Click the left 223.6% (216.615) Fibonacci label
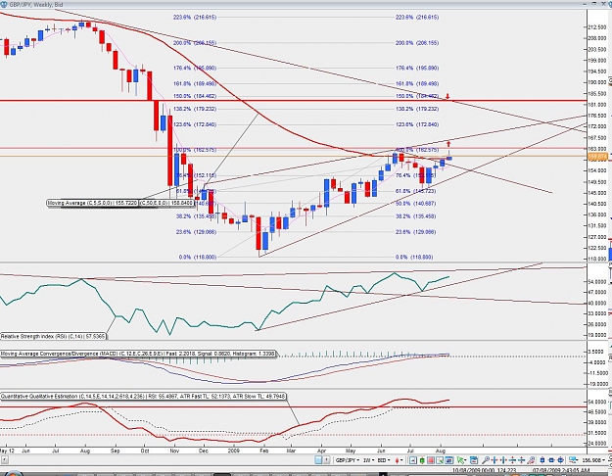Screen dimensions: 612x476 (195, 18)
